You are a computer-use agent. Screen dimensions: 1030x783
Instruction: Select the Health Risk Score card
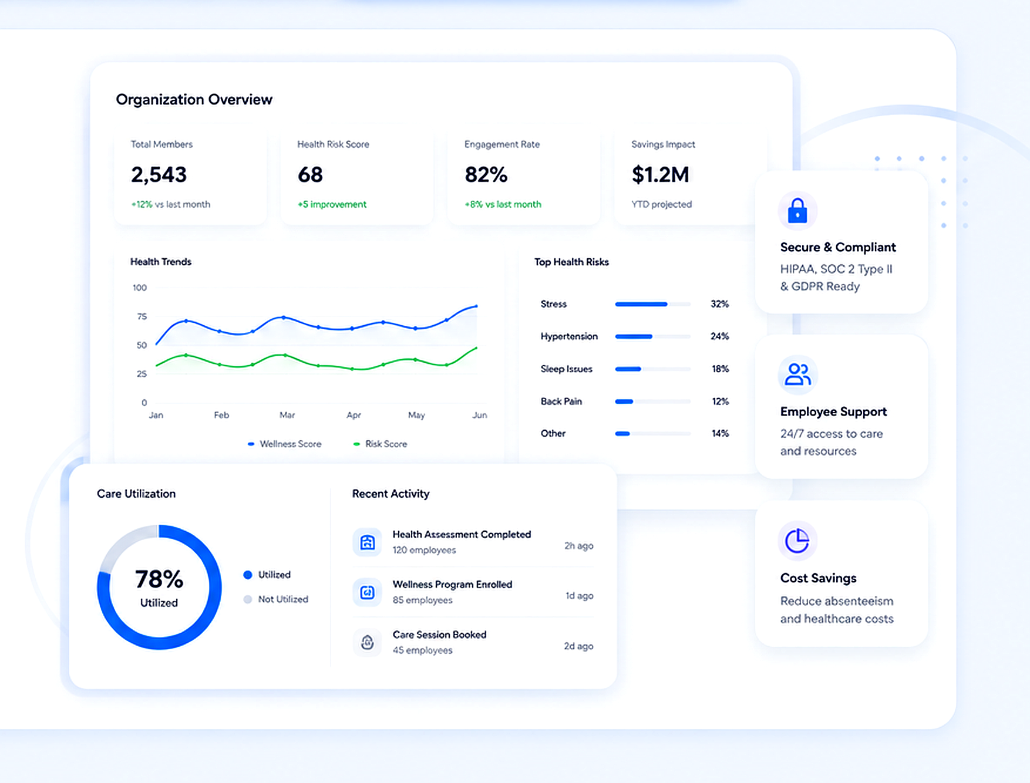357,176
